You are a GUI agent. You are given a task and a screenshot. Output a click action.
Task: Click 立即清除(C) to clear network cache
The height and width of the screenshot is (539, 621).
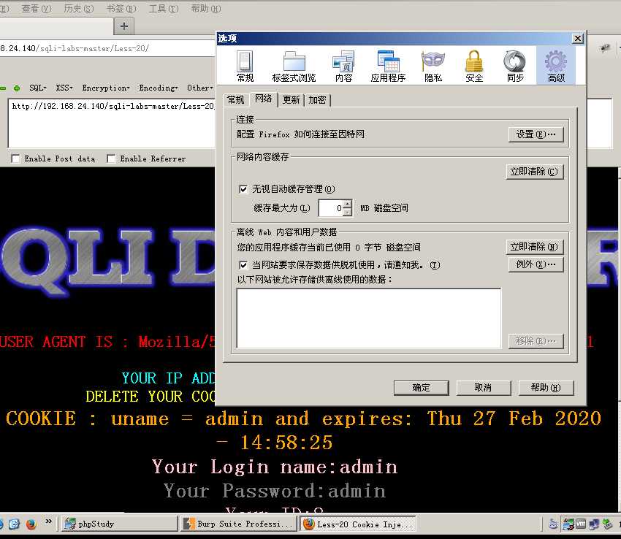point(535,172)
